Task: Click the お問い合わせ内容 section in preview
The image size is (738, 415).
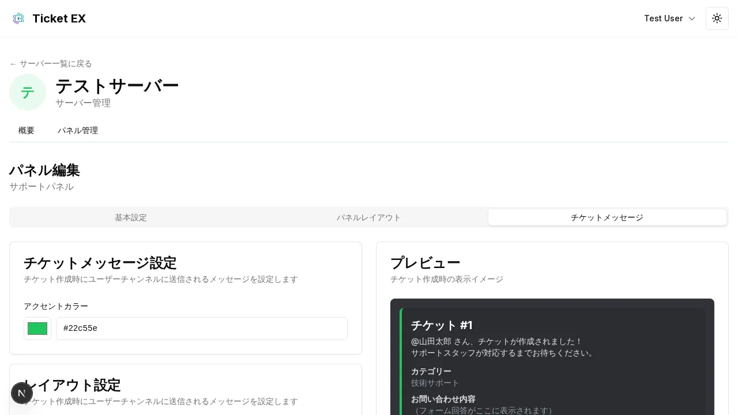Action: coord(444,399)
